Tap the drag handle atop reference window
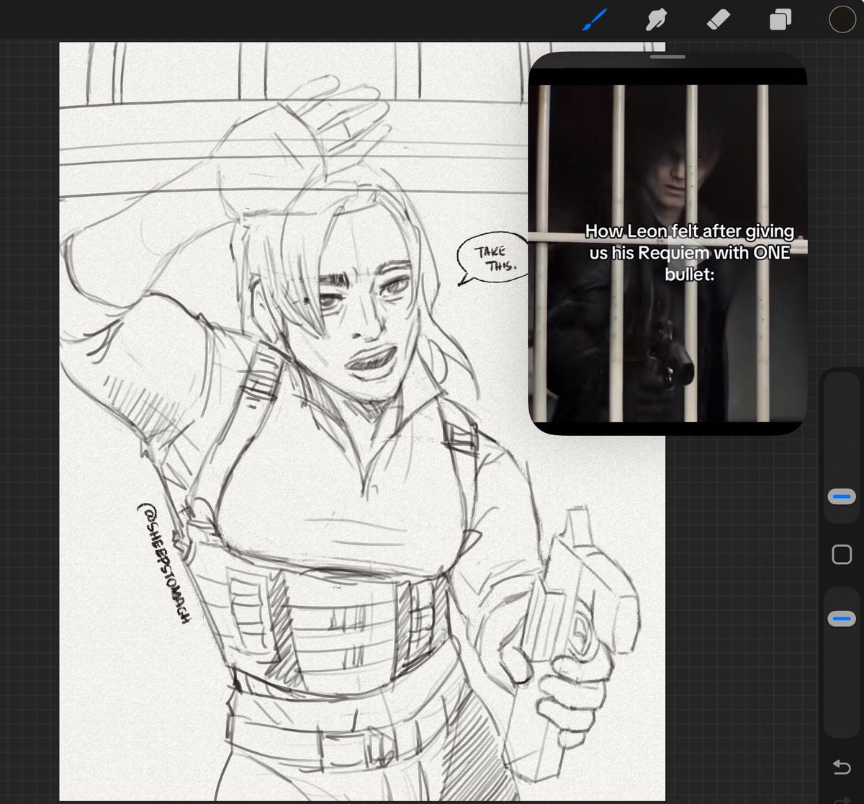The width and height of the screenshot is (864, 804). pos(667,55)
